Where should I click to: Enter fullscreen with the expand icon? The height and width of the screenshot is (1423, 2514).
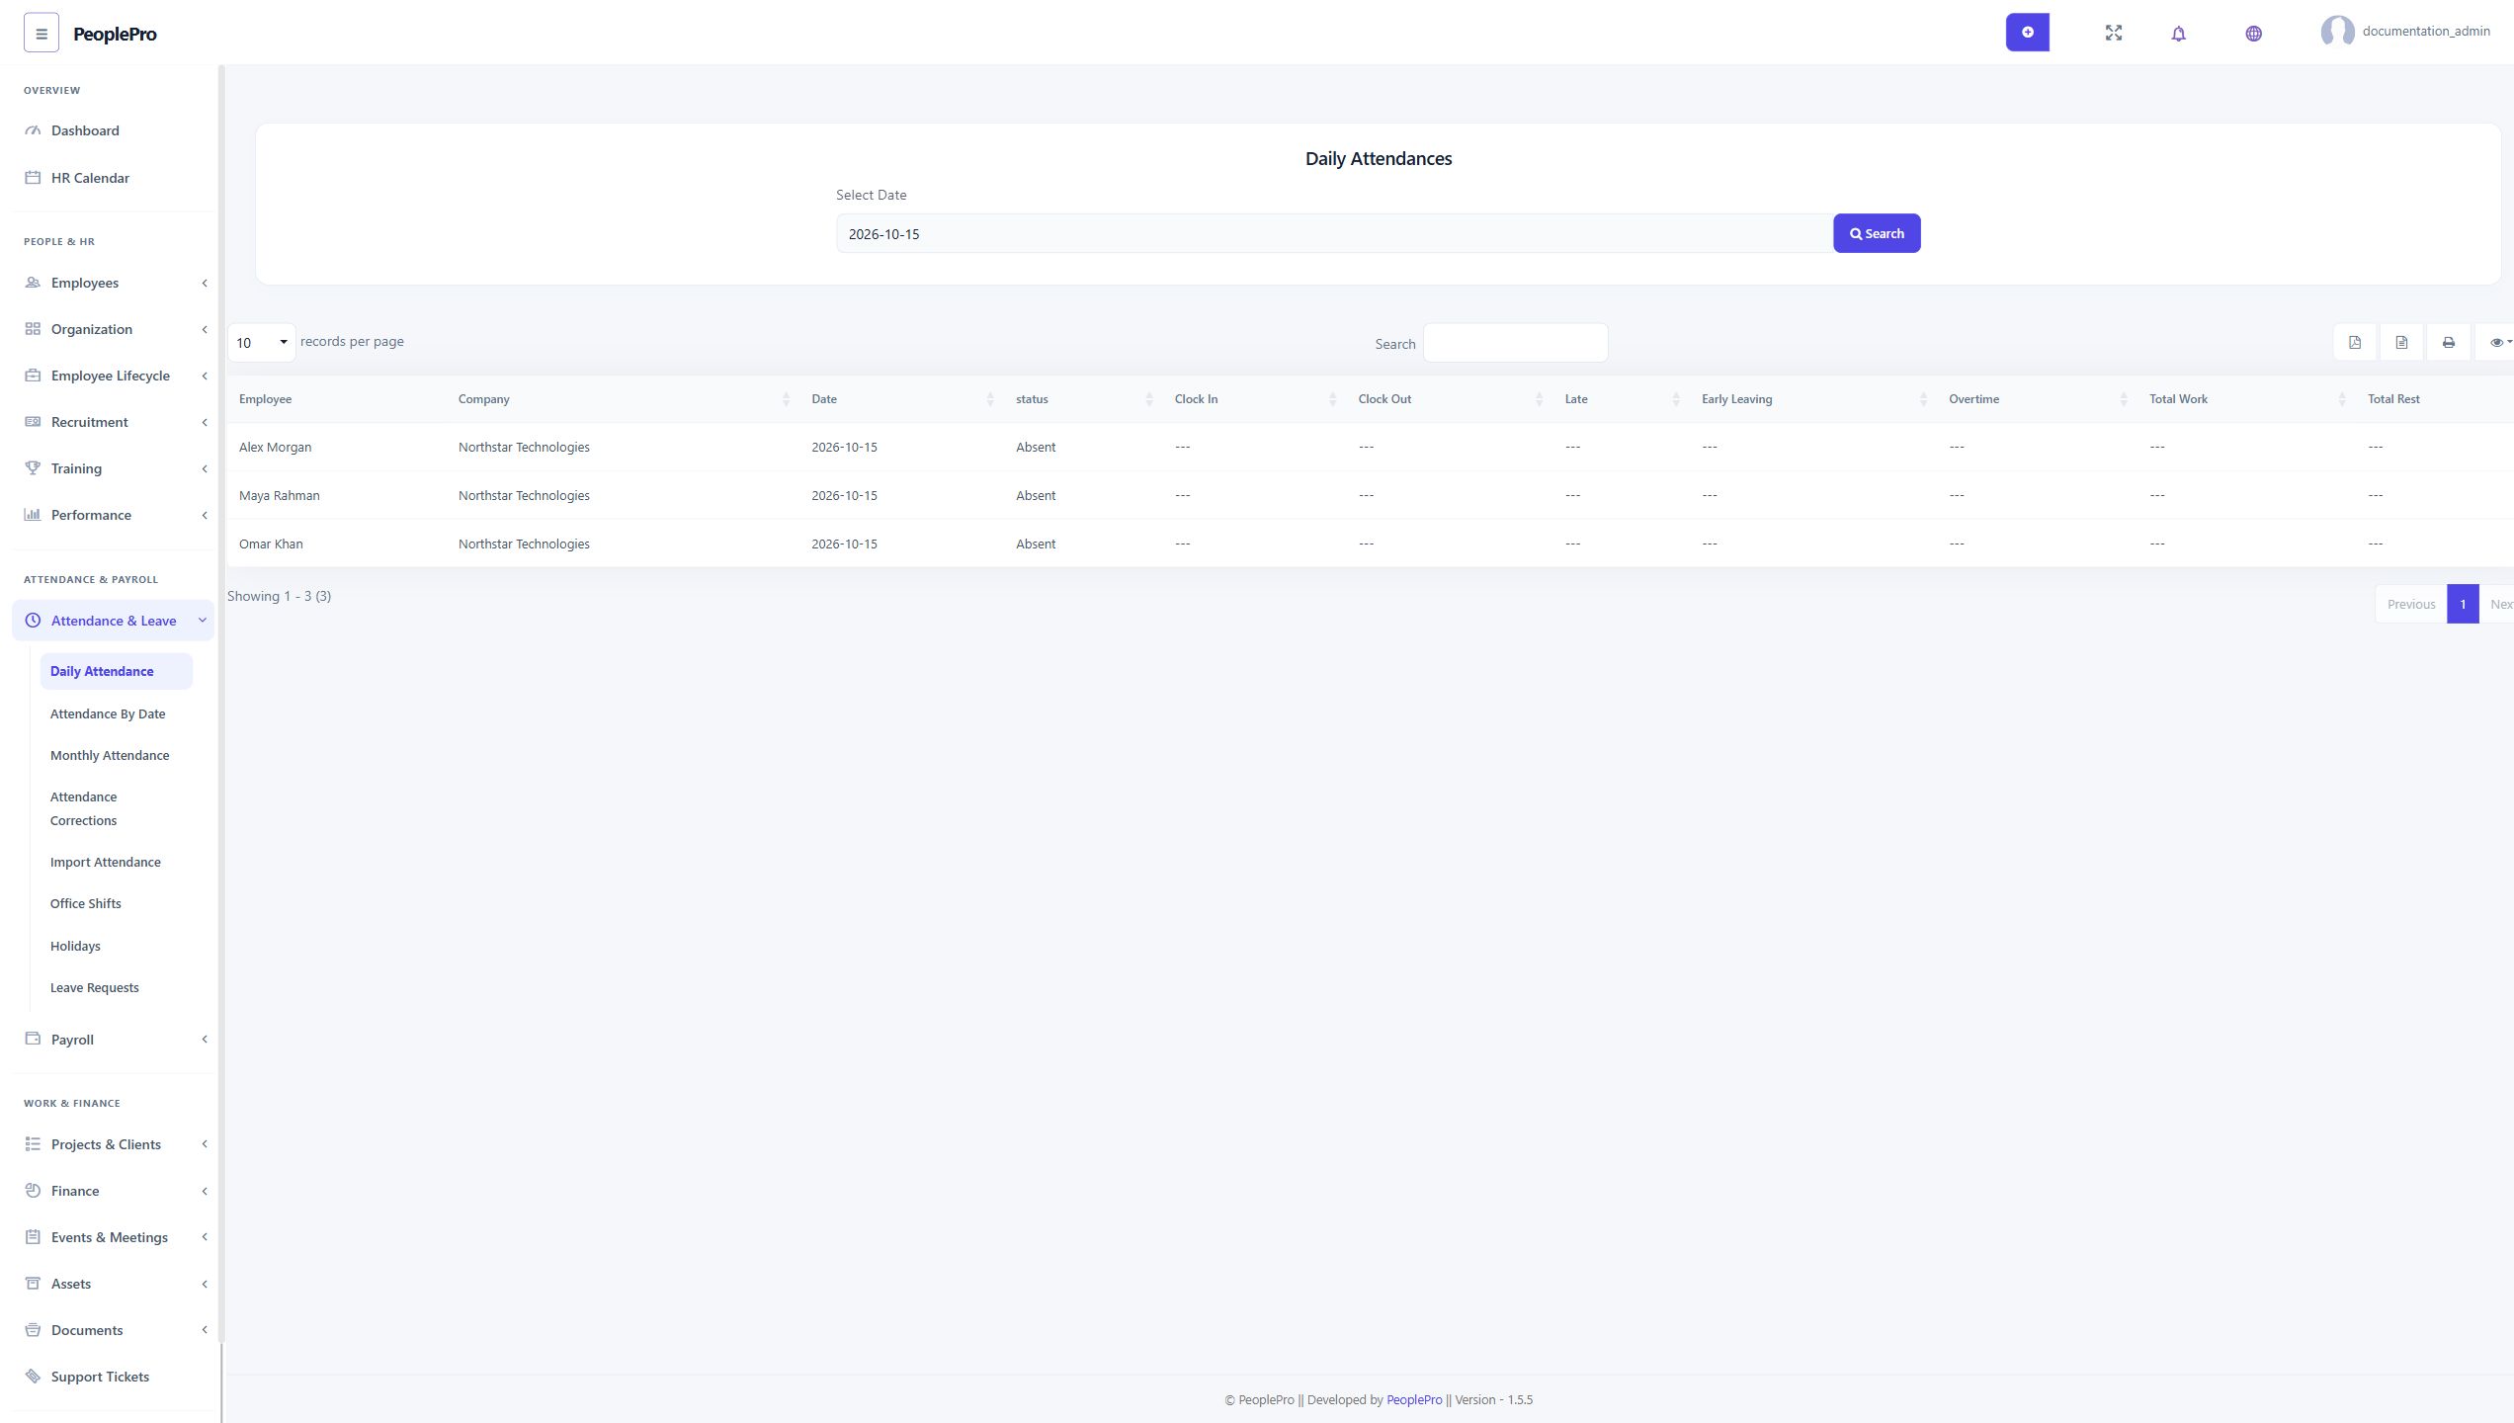click(x=2113, y=33)
